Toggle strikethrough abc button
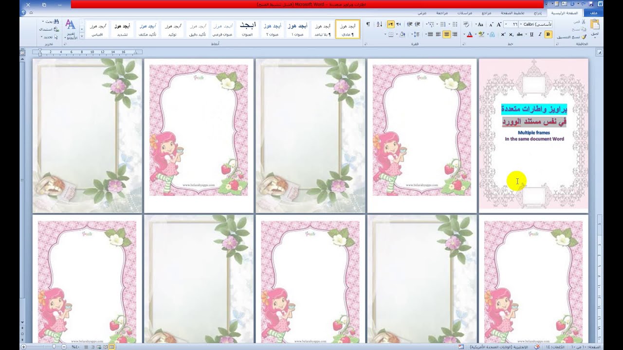 pos(519,34)
